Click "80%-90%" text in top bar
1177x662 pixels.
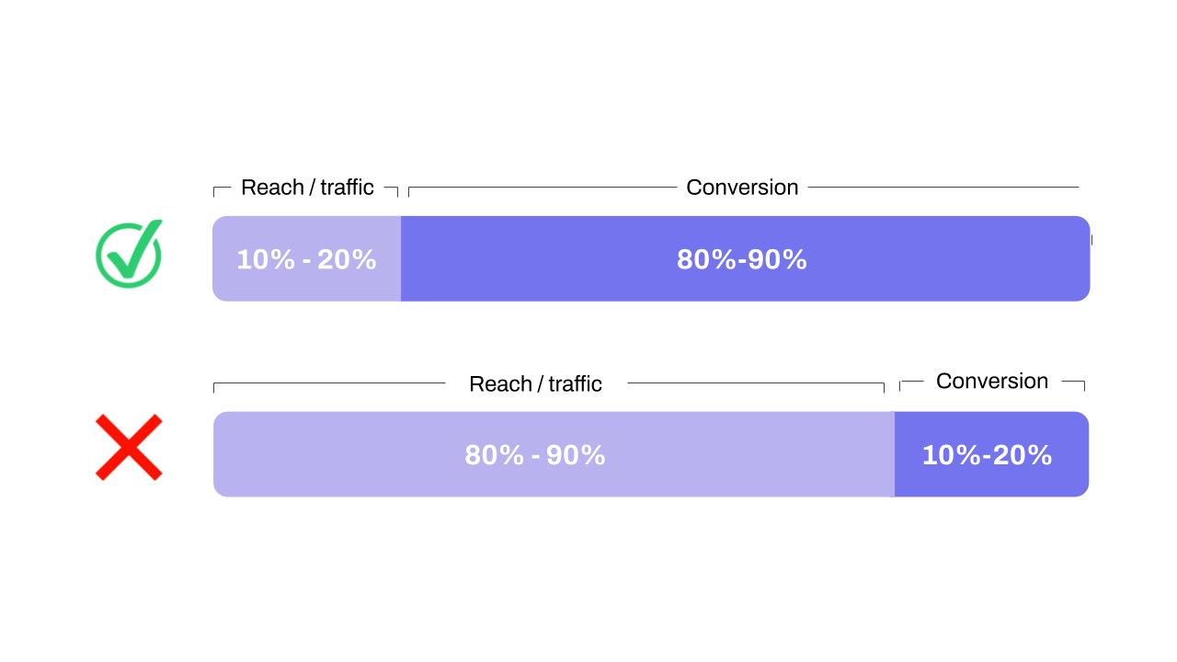pyautogui.click(x=742, y=260)
